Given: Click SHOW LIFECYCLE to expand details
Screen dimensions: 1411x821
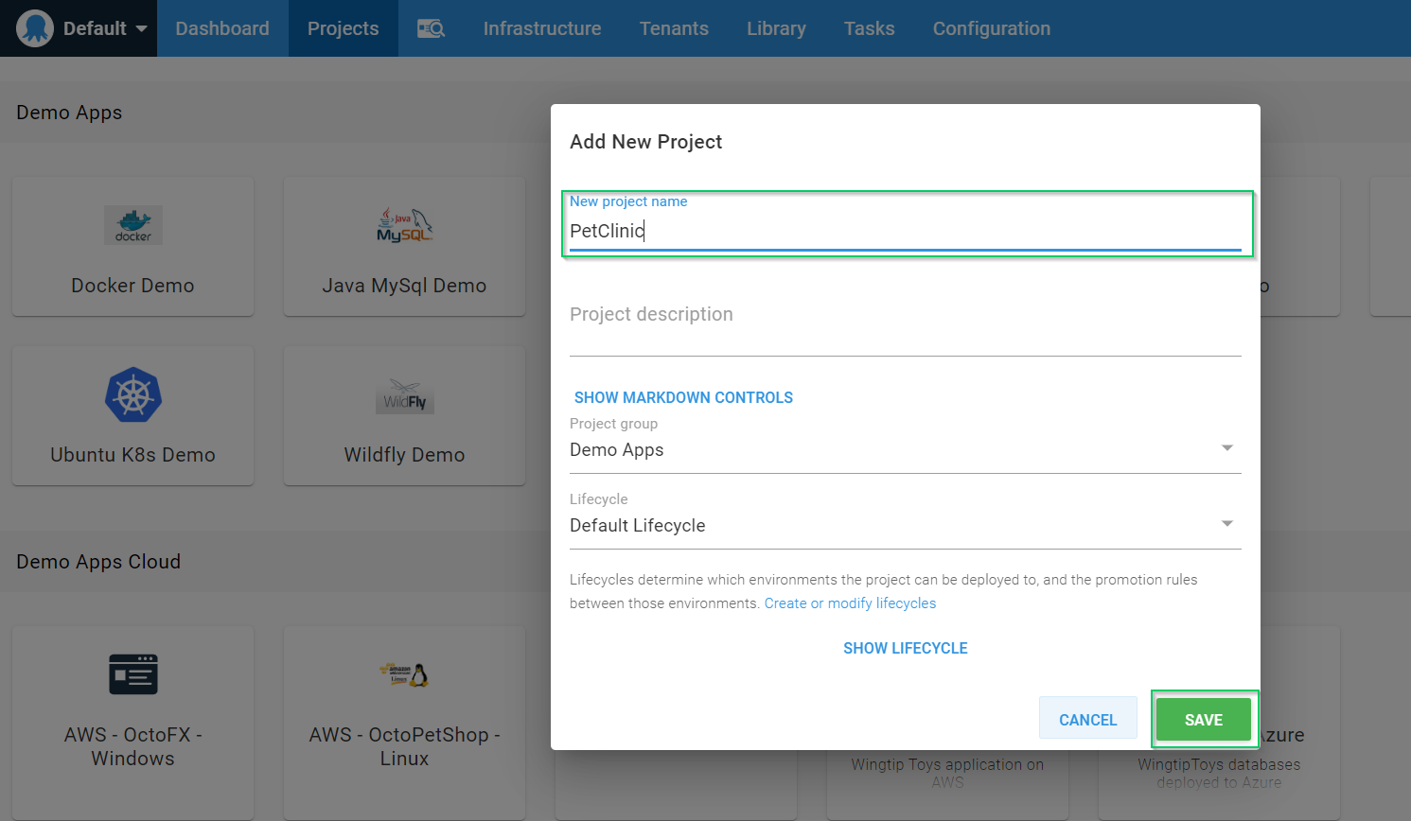Looking at the screenshot, I should [x=905, y=649].
